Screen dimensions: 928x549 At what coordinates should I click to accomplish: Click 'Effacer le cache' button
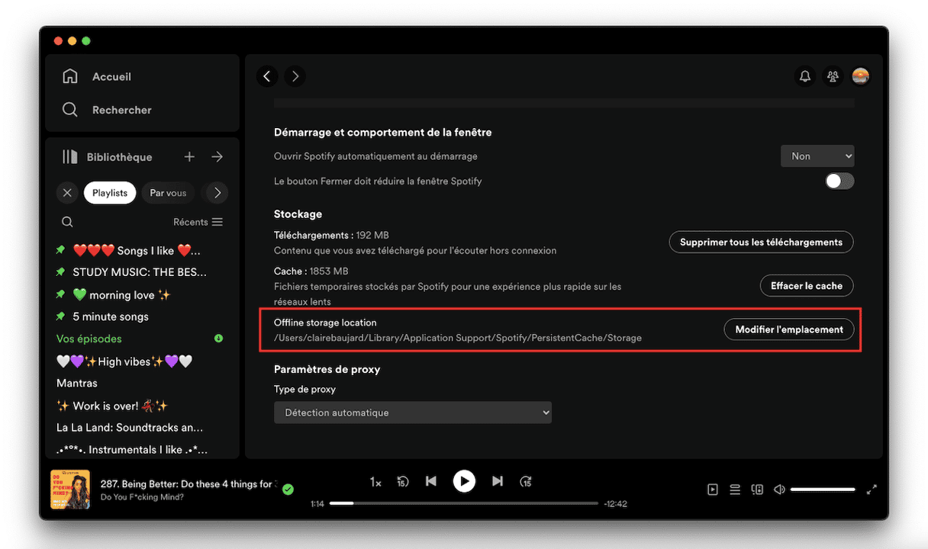(x=807, y=286)
